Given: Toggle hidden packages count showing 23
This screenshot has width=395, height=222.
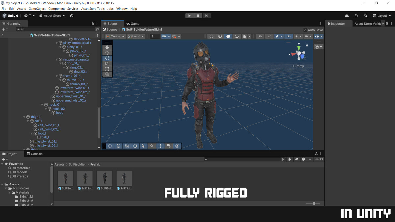Looking at the screenshot, I should [x=319, y=159].
